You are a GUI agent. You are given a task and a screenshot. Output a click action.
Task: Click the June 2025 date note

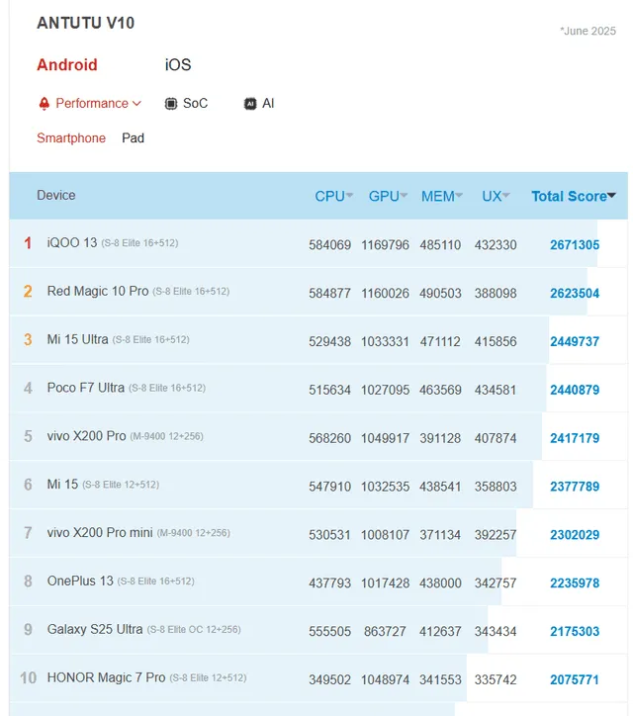coord(588,31)
